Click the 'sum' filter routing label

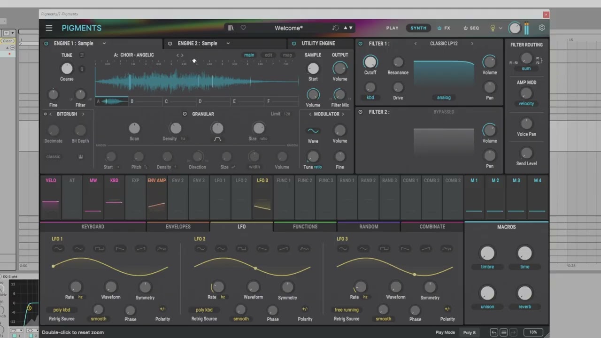(x=526, y=69)
